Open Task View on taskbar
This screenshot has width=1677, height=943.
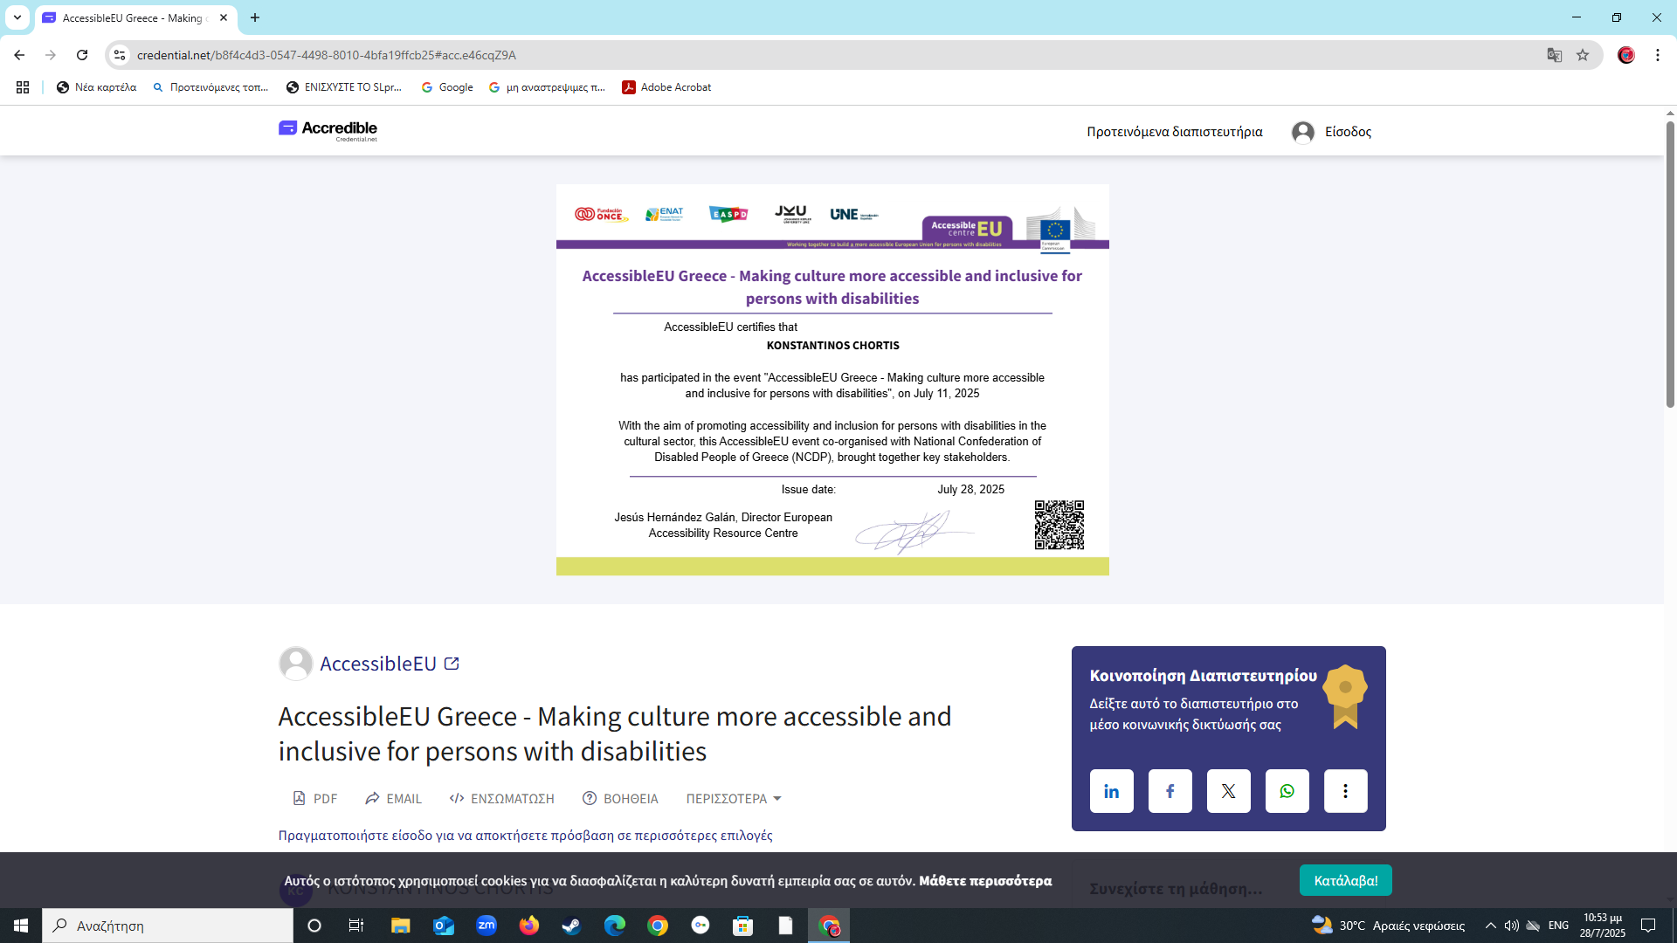[x=356, y=926]
